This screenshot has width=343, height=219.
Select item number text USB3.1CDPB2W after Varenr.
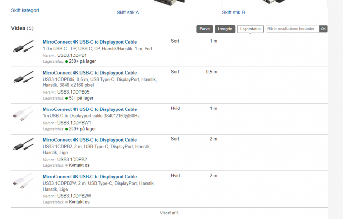coord(74,196)
